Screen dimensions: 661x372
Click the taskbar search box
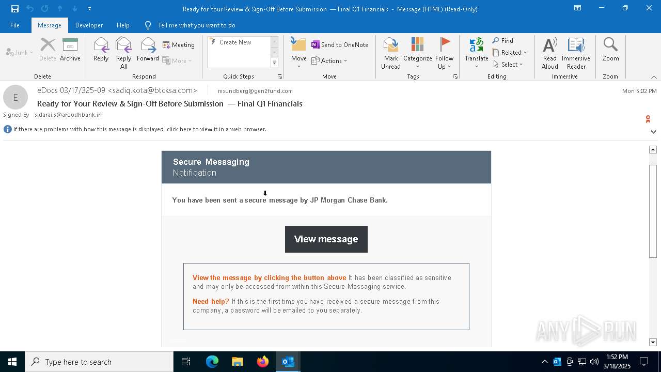pos(99,362)
